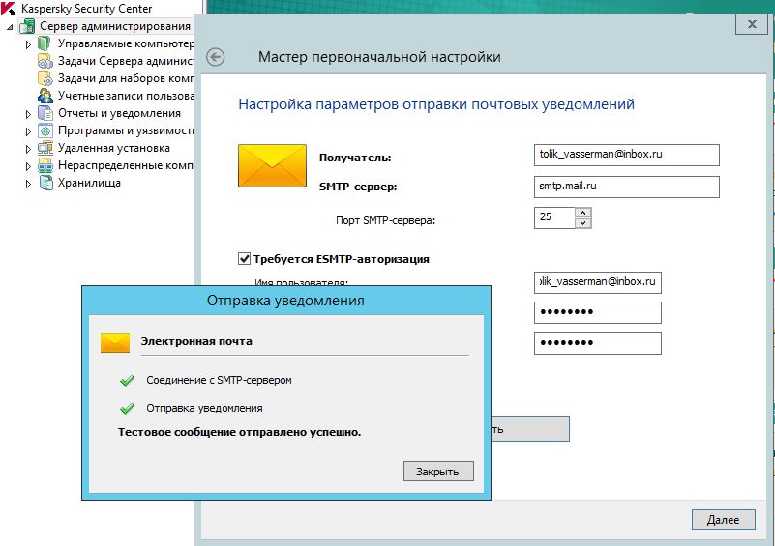Image resolution: width=775 pixels, height=546 pixels.
Task: Close the setup wizard window
Action: (x=752, y=24)
